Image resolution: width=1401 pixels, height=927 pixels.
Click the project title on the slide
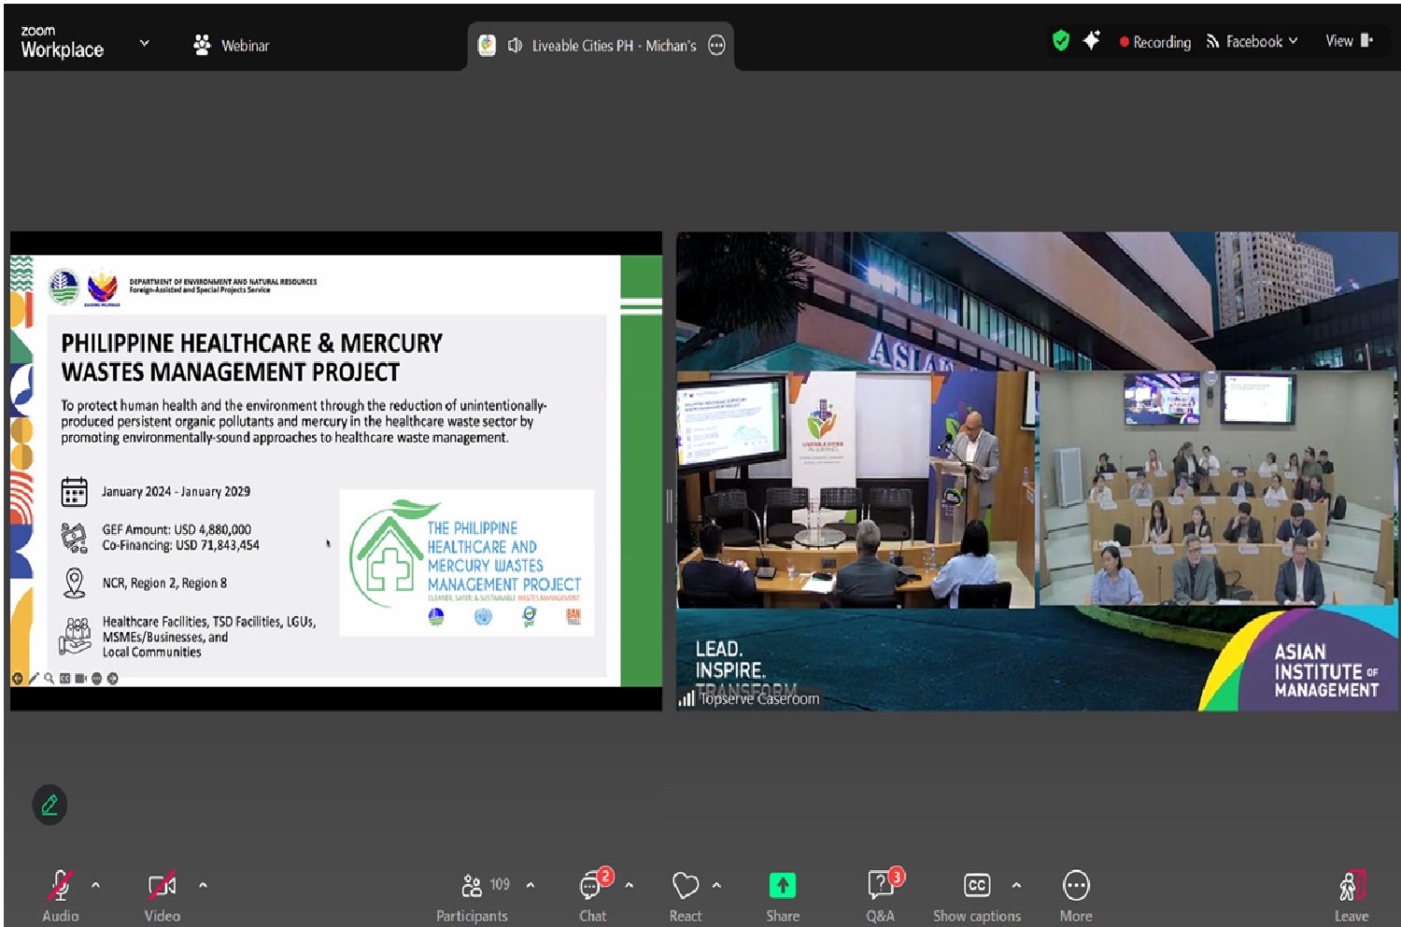(x=251, y=358)
